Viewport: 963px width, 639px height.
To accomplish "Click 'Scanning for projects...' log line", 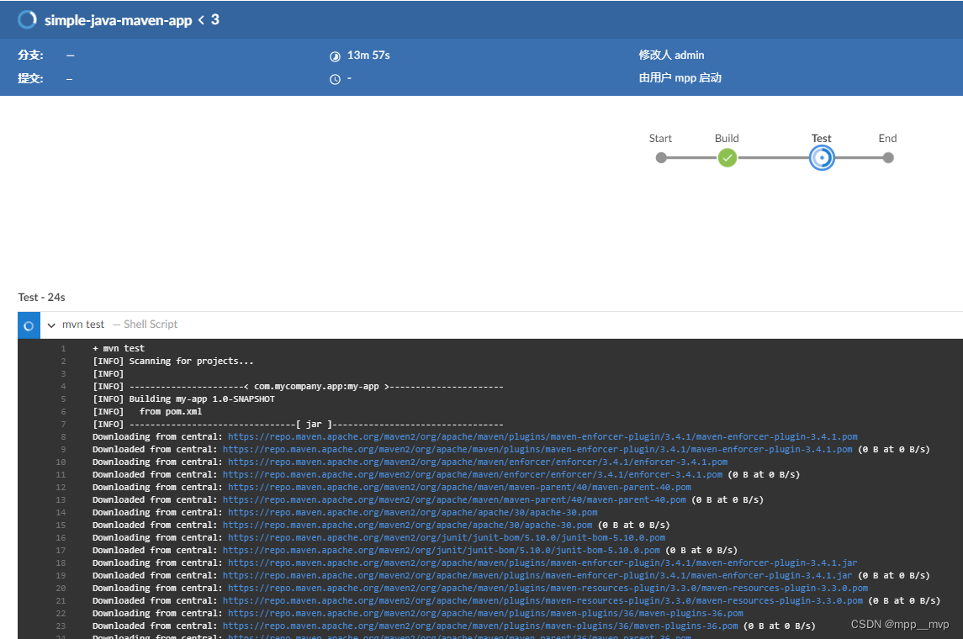I will [172, 361].
